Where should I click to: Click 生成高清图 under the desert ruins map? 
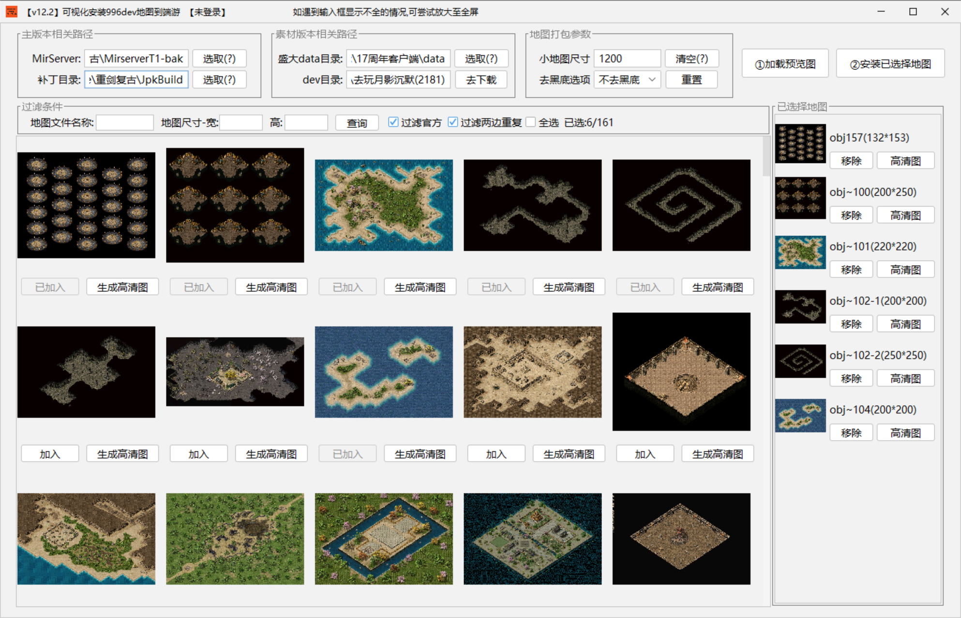pos(569,454)
